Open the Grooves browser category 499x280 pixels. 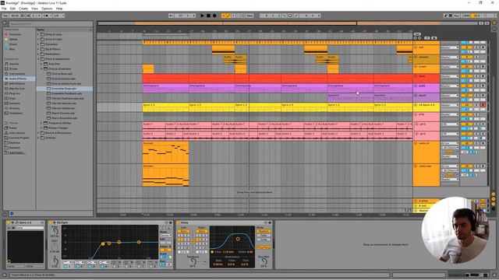[15, 108]
